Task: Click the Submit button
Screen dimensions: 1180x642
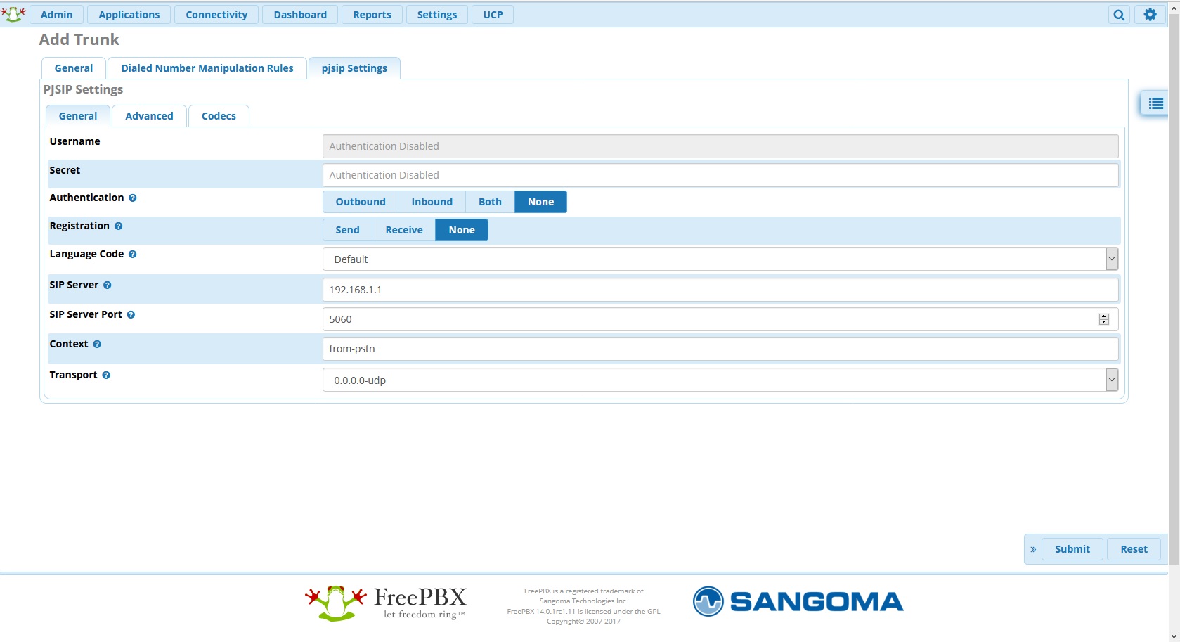Action: pos(1072,550)
